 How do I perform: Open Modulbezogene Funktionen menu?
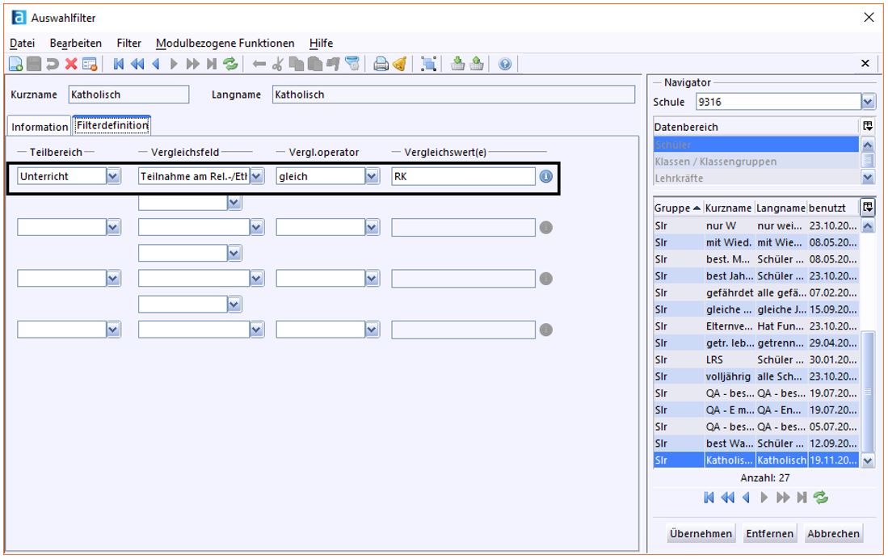(225, 43)
